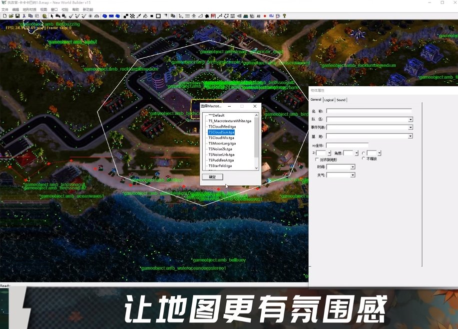The height and width of the screenshot is (329, 458).
Task: Open the 事件列表 dropdown
Action: (x=411, y=127)
